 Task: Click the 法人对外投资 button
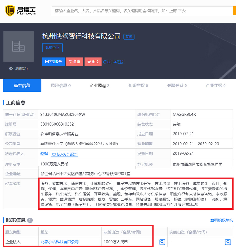coord(65,154)
